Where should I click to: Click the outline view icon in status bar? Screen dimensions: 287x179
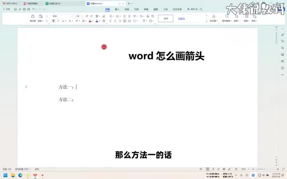[213, 169]
